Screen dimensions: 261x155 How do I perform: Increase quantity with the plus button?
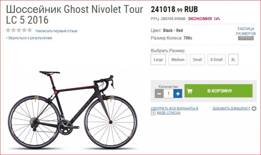[x=178, y=94]
